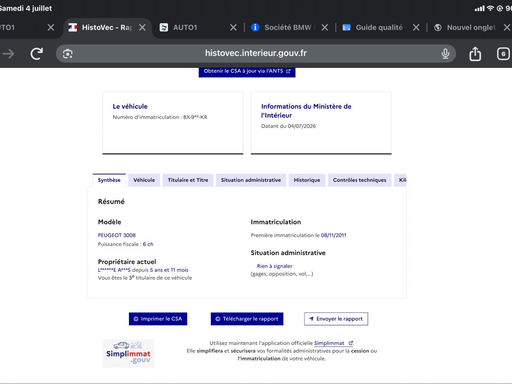This screenshot has width=512, height=384.
Task: Open the Synthèse tab
Action: [109, 180]
